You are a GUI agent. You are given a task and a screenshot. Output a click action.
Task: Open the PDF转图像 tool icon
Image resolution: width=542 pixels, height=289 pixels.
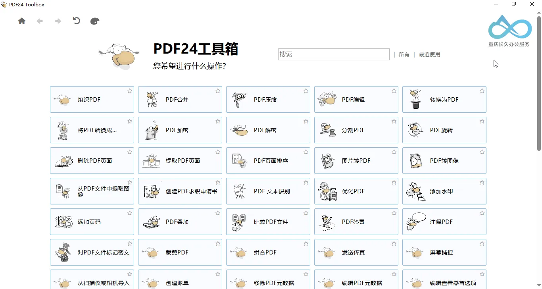(x=415, y=161)
